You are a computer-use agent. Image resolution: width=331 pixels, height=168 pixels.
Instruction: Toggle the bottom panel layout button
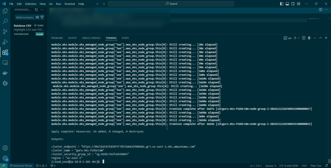coord(287,4)
